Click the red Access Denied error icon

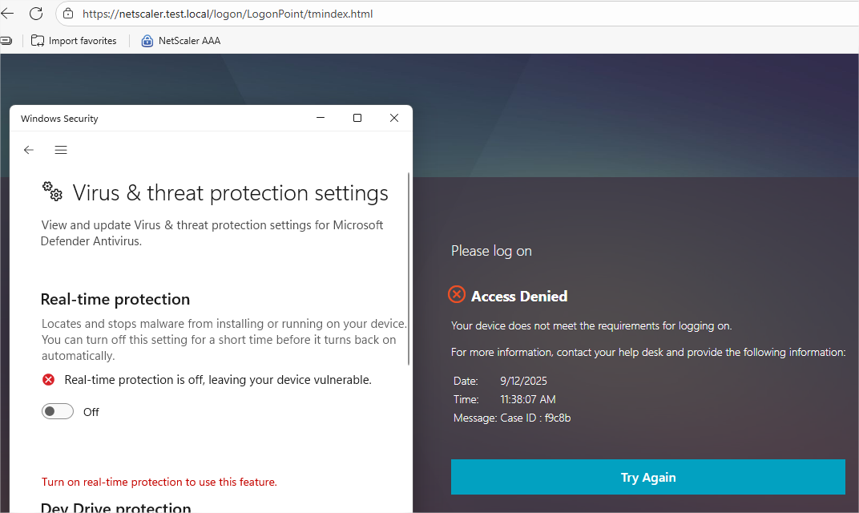point(457,295)
